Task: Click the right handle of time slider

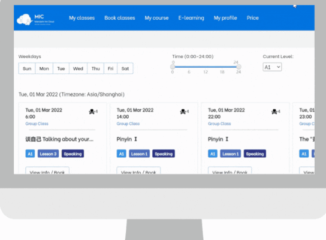Action: (239, 67)
